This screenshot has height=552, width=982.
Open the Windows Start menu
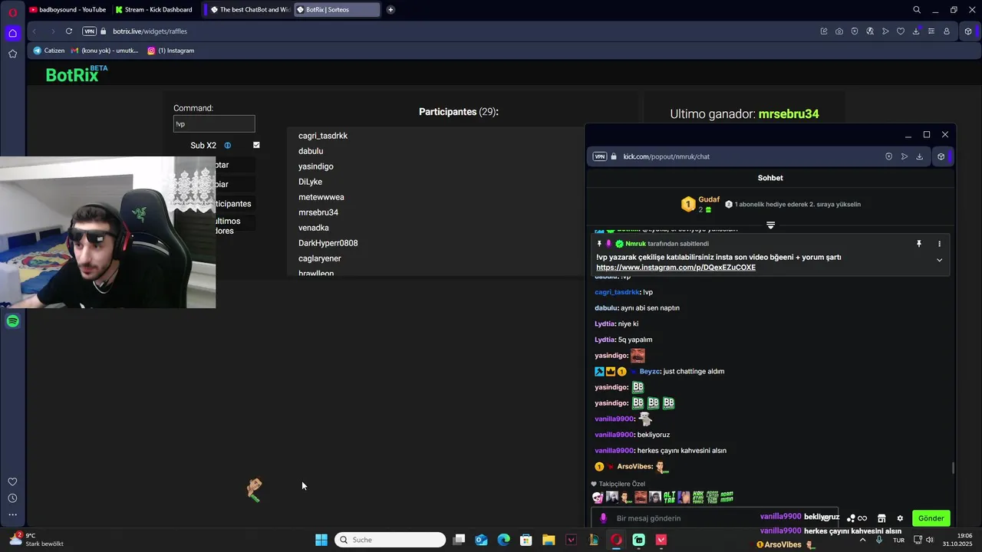(x=321, y=540)
